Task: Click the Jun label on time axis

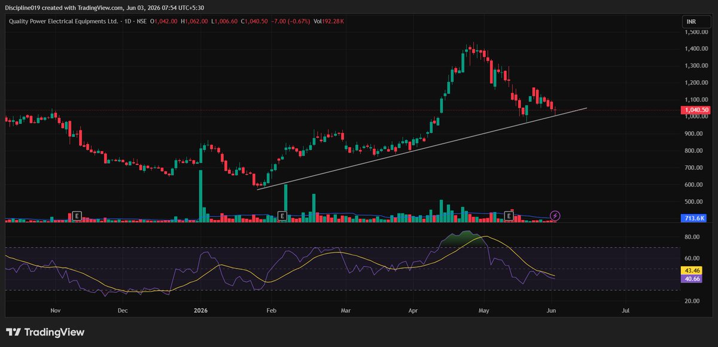Action: point(552,311)
